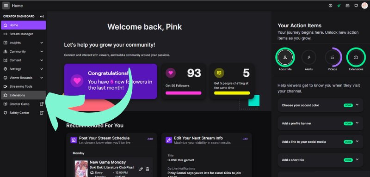Click the Congratulations new followers card
The height and width of the screenshot is (177, 370).
point(111,81)
